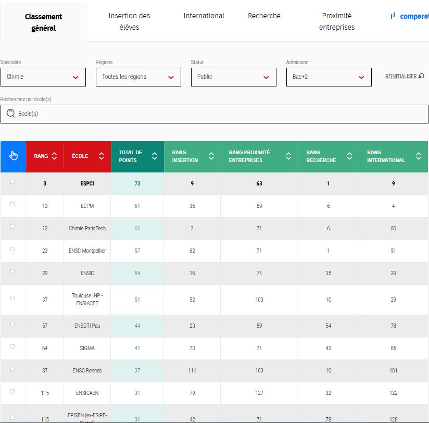Select the ENSC Montpellier row checkbox
Screen dimensions: 429x423
tap(13, 249)
